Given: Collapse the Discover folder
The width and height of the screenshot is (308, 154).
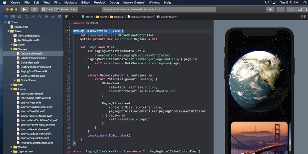Looking at the screenshot, I should (11, 49).
